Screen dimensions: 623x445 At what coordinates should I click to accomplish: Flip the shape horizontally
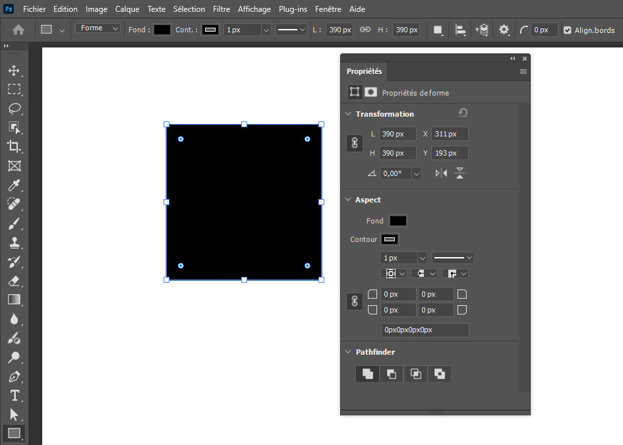tap(441, 173)
